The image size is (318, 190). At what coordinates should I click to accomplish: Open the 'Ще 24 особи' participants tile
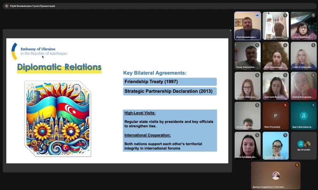click(304, 145)
